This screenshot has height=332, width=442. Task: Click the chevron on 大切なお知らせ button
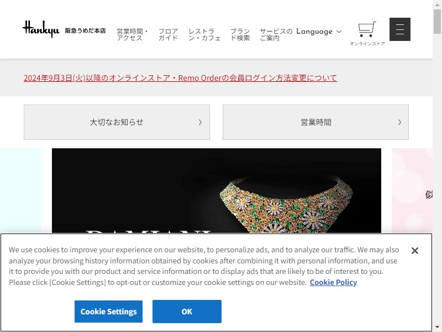tap(200, 122)
